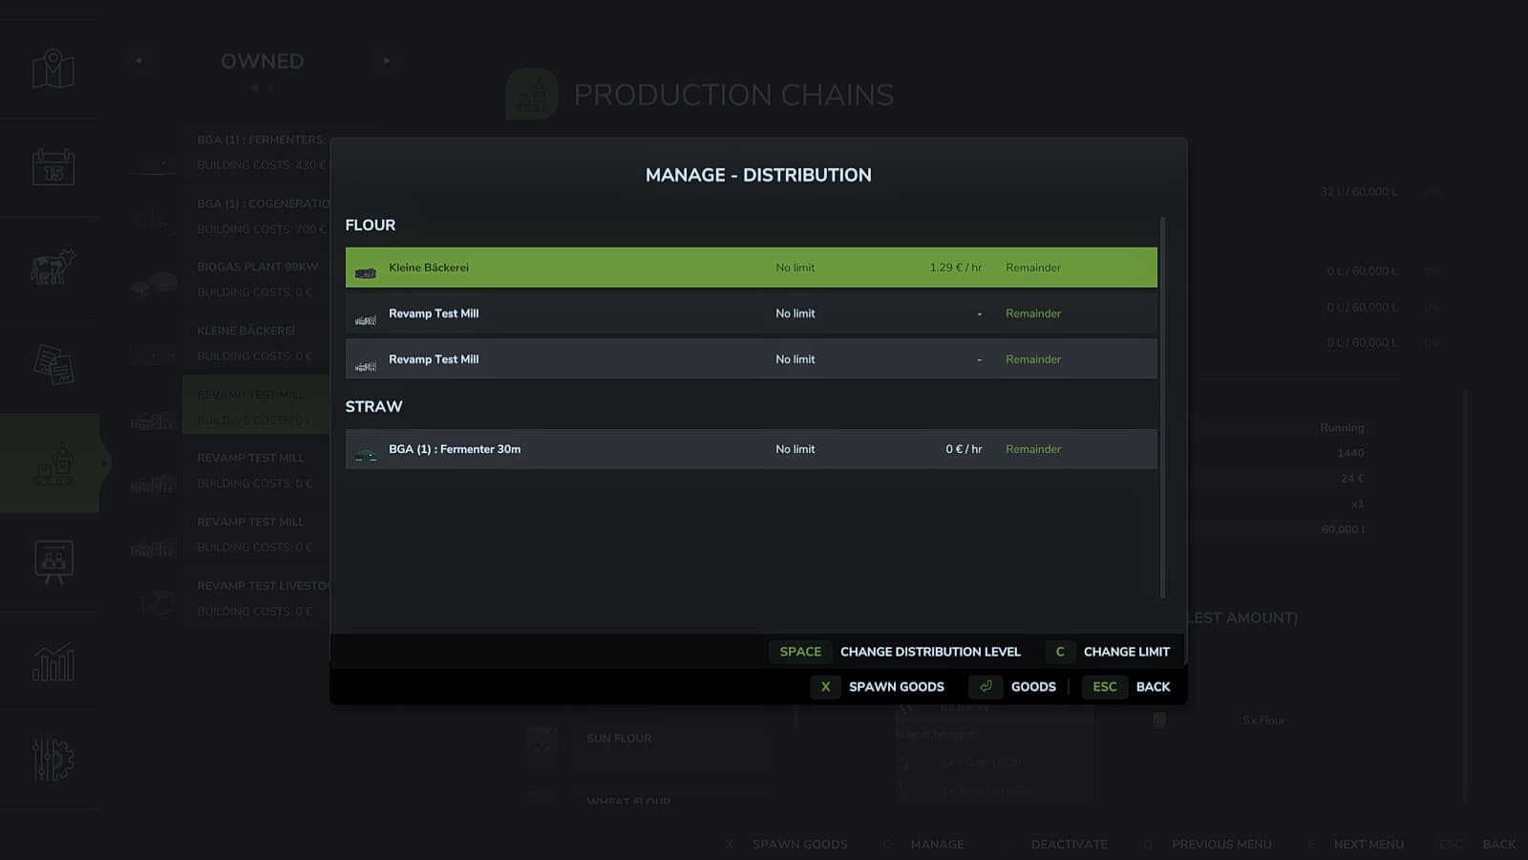Click the left arrow beside Owned
The image size is (1528, 860).
point(138,60)
